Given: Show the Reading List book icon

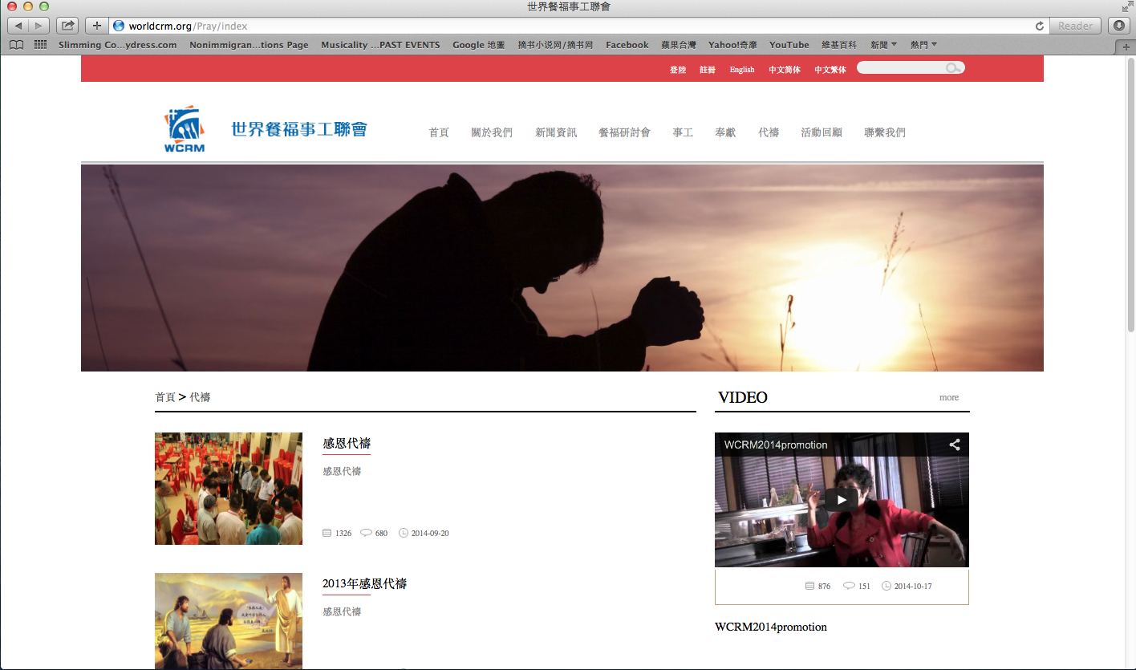Looking at the screenshot, I should [16, 45].
